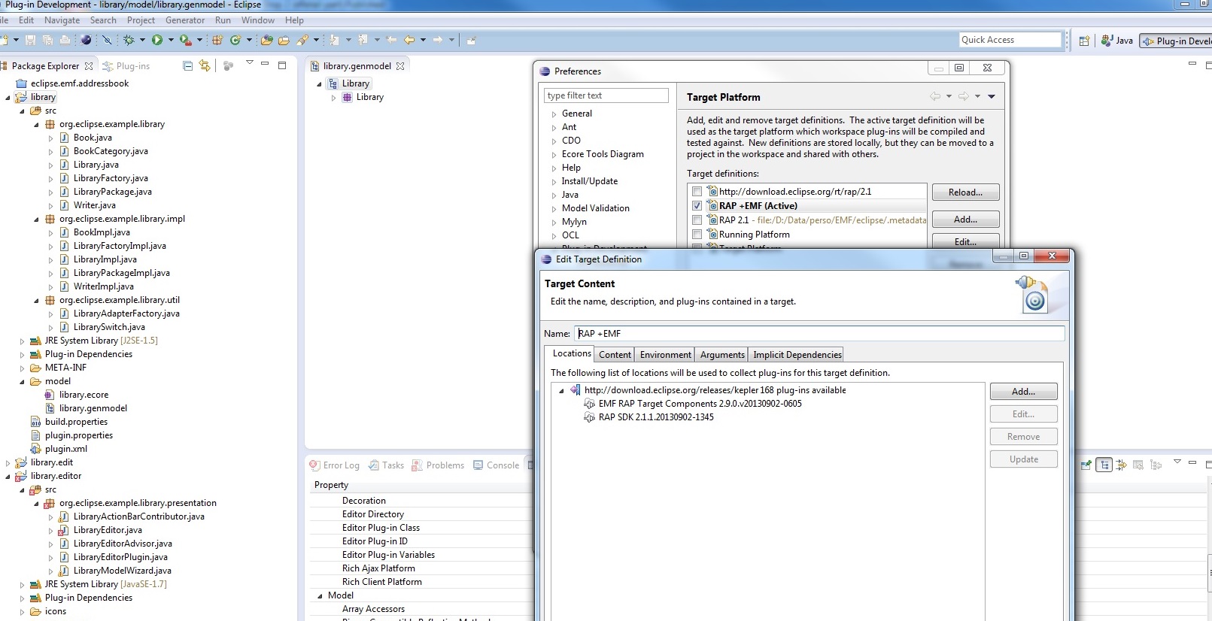Click the Quick Access search box
This screenshot has width=1212, height=621.
pos(1010,40)
